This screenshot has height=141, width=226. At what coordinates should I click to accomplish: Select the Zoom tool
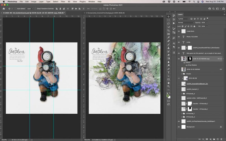pyautogui.click(x=168, y=86)
